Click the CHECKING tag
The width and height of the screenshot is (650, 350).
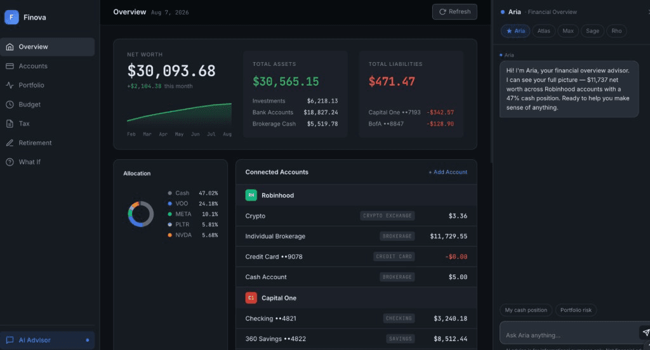click(x=399, y=318)
